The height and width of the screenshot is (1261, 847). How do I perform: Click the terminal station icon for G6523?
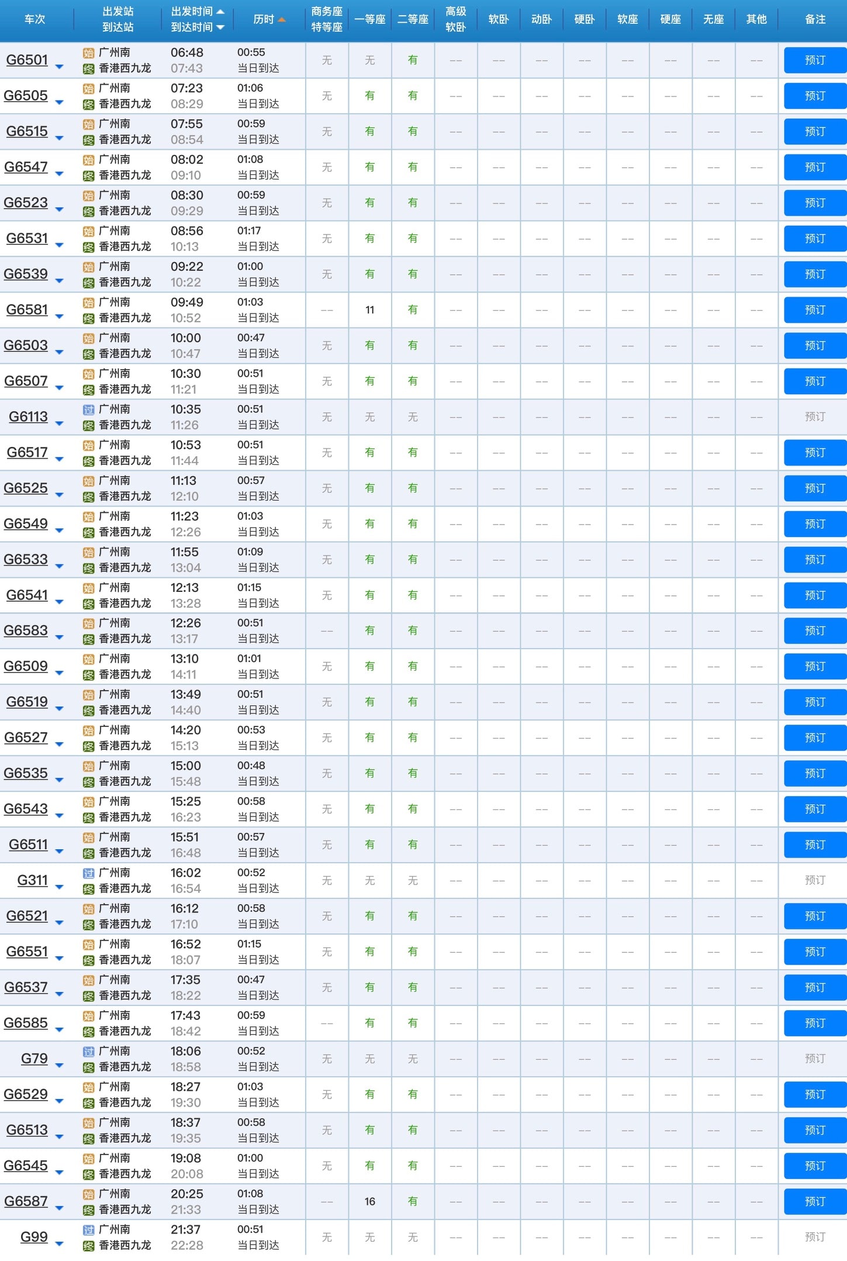click(x=88, y=212)
